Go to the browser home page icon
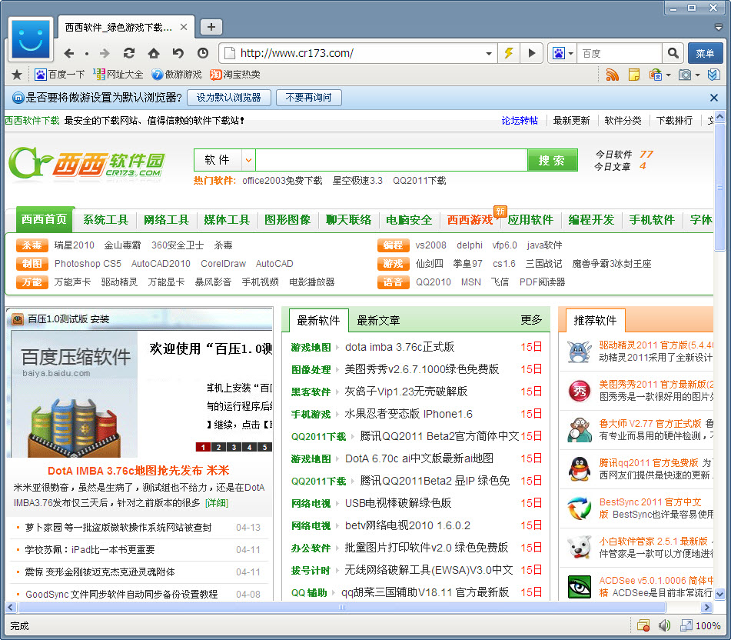 (x=154, y=53)
